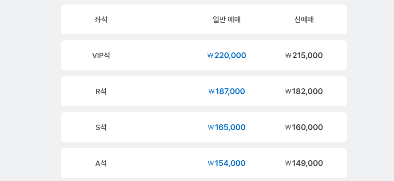Select the R석 seat row label

tap(101, 91)
